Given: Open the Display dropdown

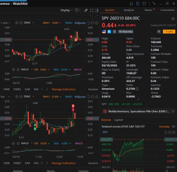Looking at the screenshot, I should coord(66,10).
